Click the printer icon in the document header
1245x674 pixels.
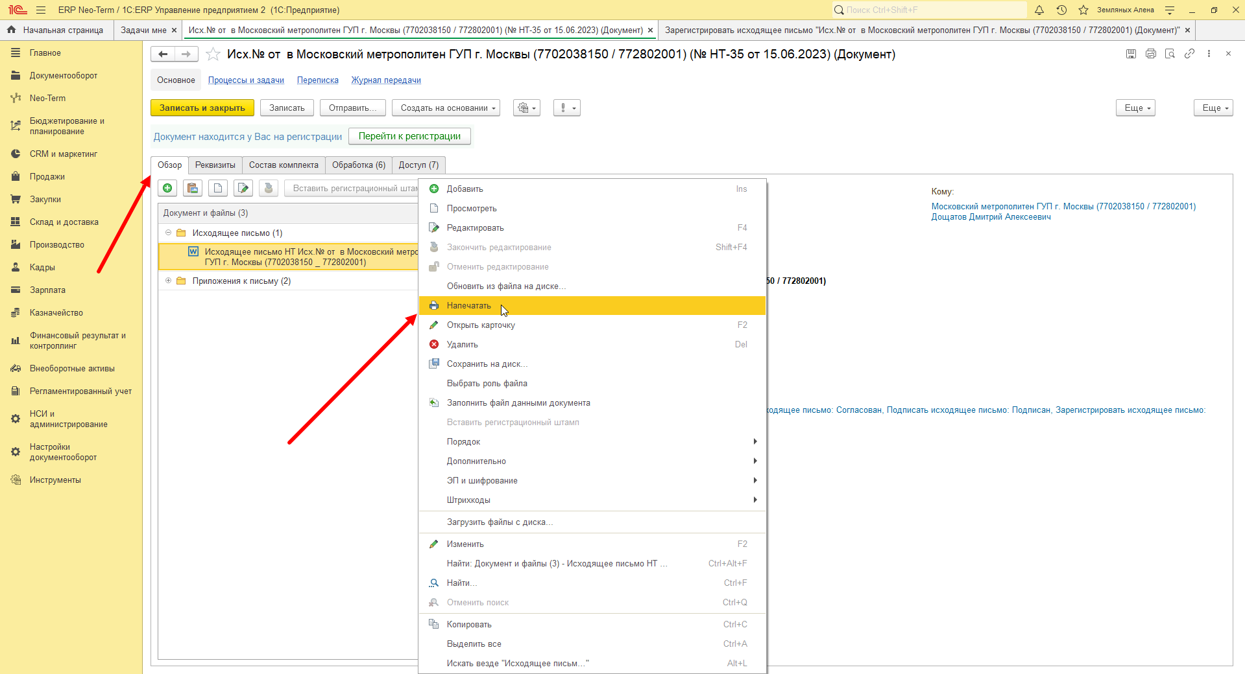[x=1151, y=54]
